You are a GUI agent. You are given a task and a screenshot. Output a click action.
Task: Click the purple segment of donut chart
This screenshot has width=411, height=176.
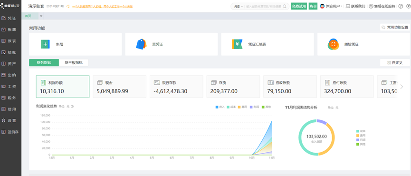tap(322, 122)
